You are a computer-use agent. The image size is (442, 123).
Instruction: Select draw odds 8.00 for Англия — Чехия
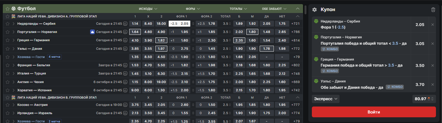(x=148, y=82)
